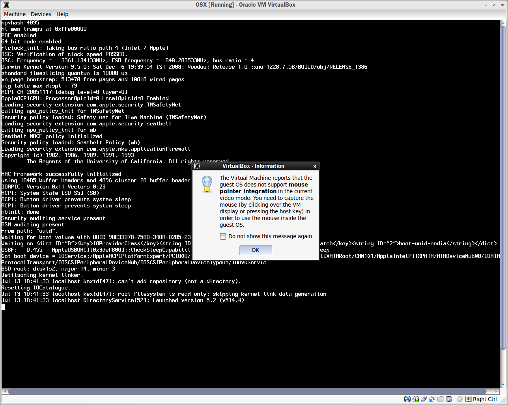Open the Devices menu
This screenshot has height=405, width=508.
[41, 14]
